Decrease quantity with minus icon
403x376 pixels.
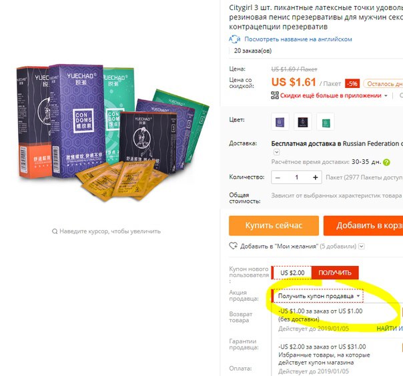pos(278,177)
